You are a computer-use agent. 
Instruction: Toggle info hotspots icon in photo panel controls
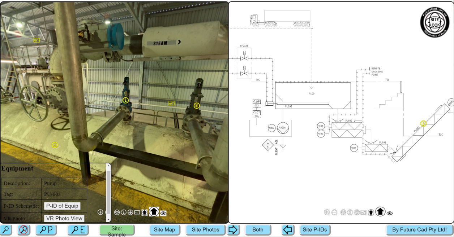pyautogui.click(x=124, y=212)
